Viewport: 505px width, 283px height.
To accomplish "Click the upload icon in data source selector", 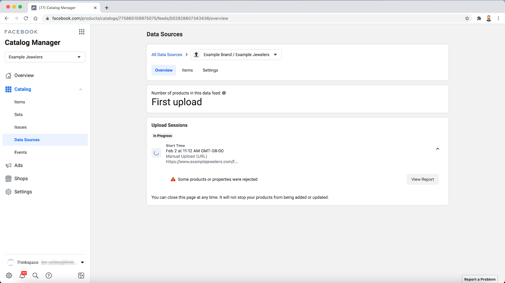I will coord(196,55).
